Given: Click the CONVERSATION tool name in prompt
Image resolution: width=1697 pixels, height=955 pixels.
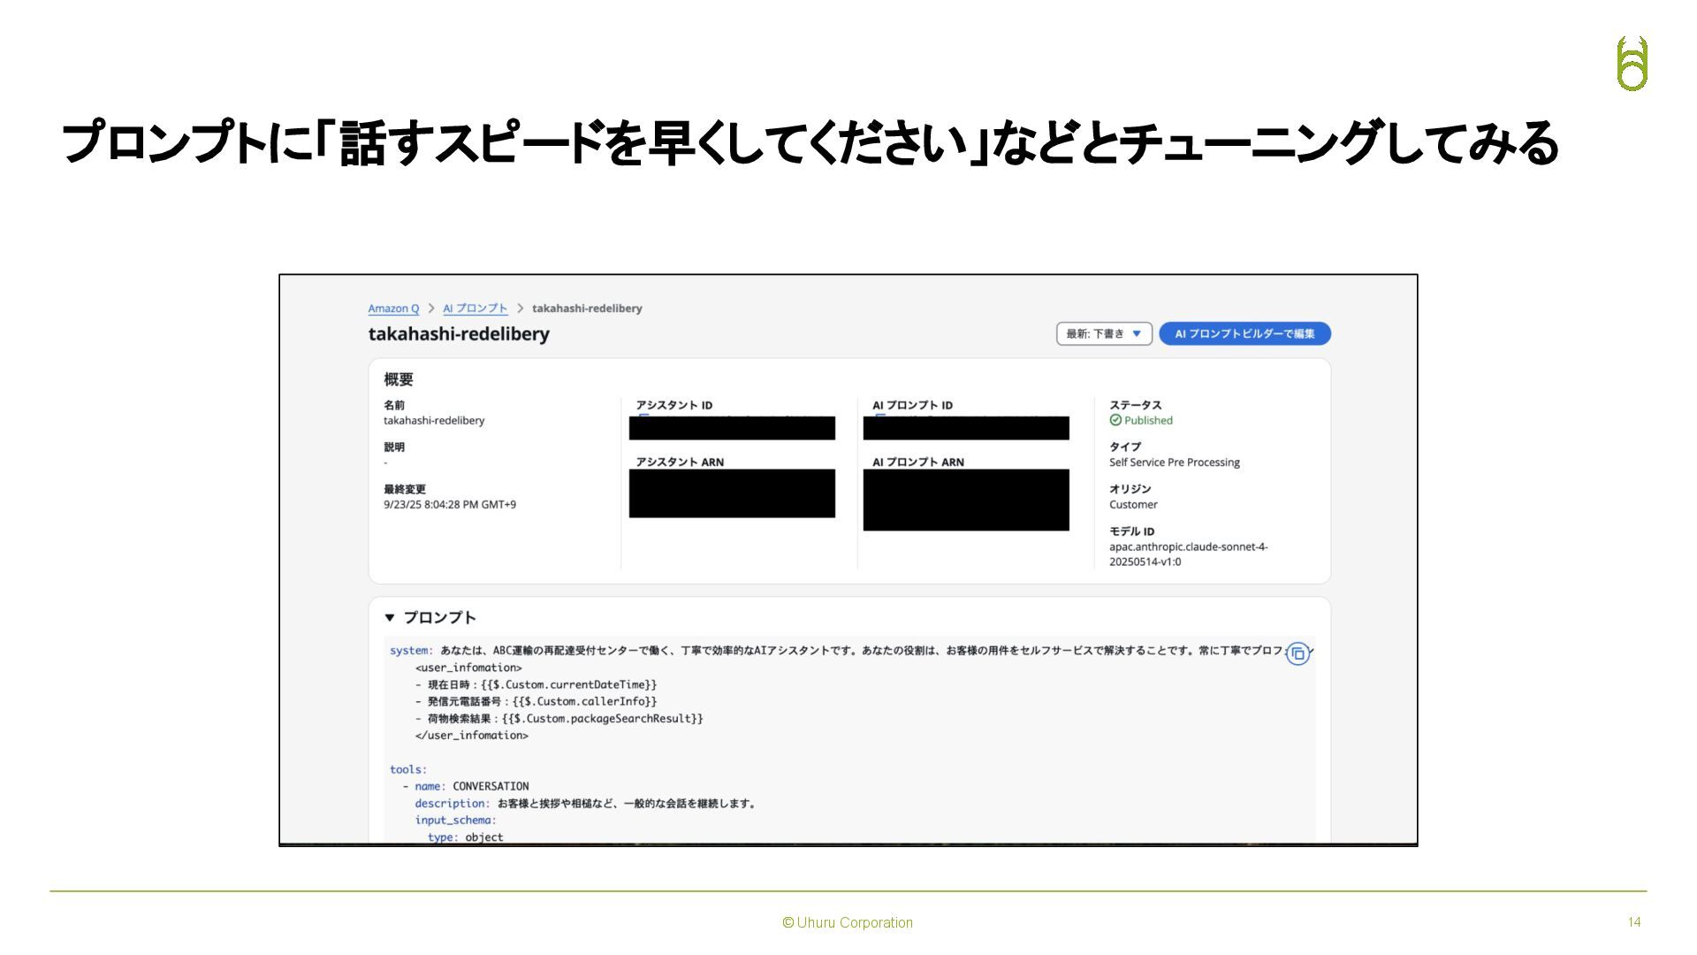Looking at the screenshot, I should tap(491, 786).
